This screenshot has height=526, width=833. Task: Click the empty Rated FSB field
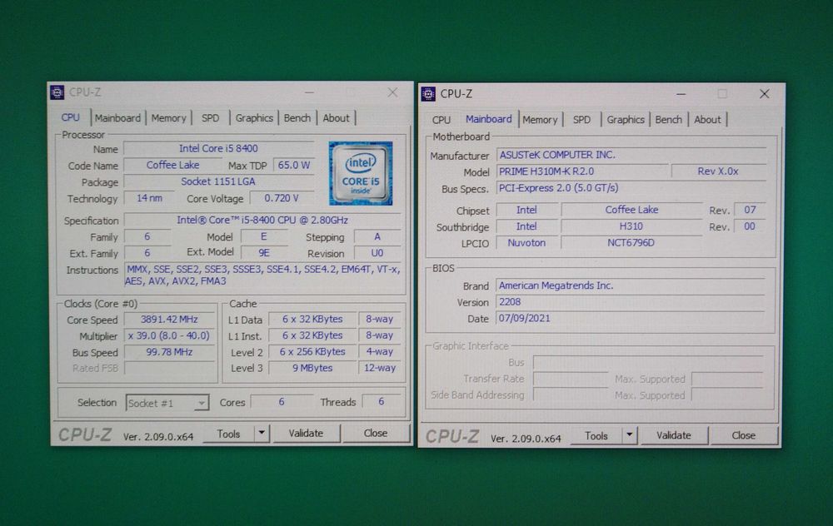click(x=169, y=368)
